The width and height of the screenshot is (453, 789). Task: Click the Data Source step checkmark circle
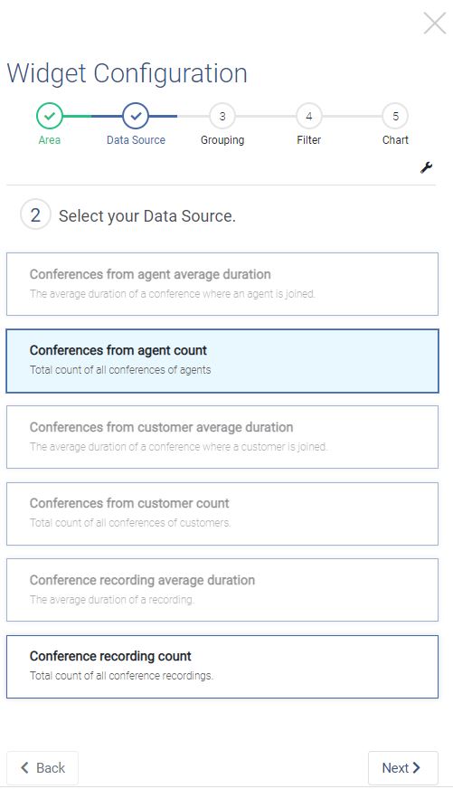click(x=136, y=116)
